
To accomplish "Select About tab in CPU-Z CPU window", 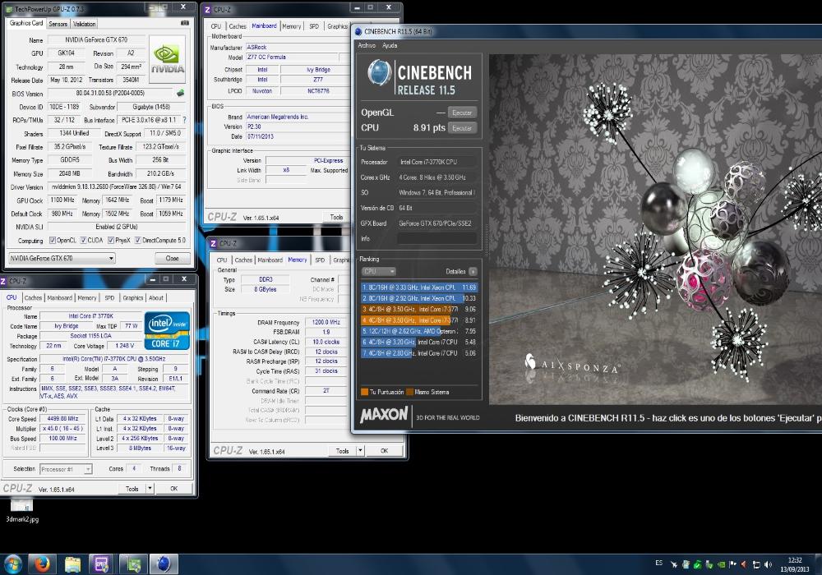I will [156, 298].
